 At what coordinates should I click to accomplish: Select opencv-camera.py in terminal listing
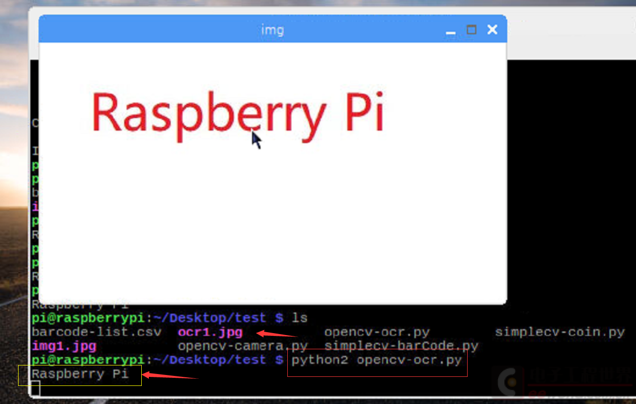point(243,345)
